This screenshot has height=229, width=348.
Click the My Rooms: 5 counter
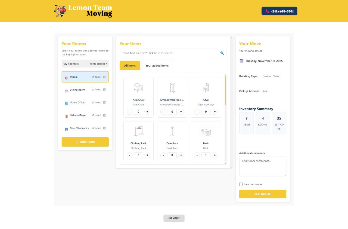(71, 64)
